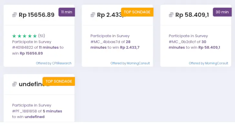235x126 pixels.
Task: Open survey #MC_4bbae7d description
Action: 115,42
